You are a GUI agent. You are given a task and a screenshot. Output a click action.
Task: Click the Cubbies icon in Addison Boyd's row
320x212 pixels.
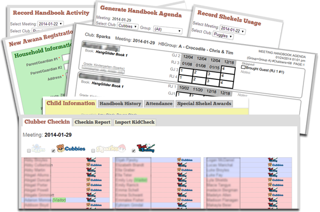coord(94,205)
